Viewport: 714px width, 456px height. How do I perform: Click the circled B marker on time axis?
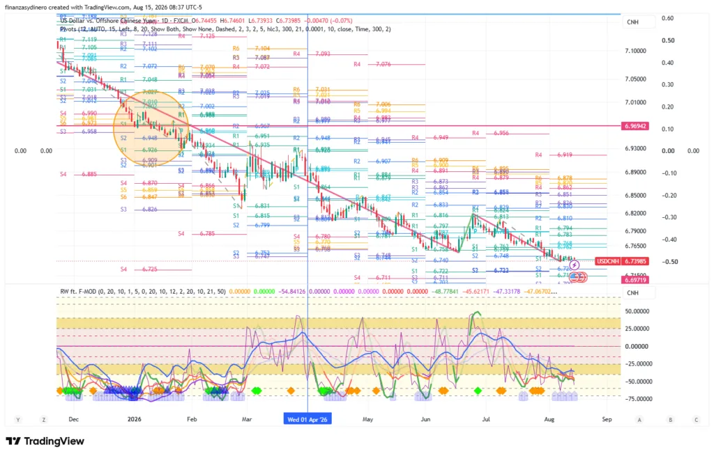[670, 420]
